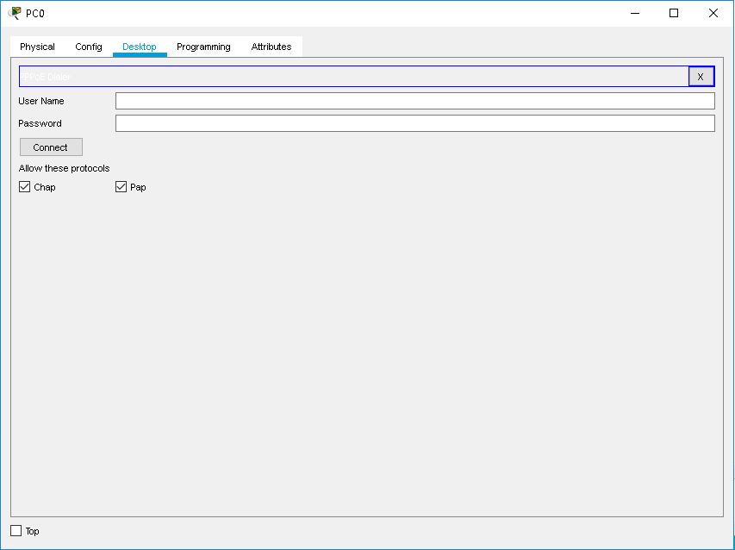The width and height of the screenshot is (735, 550).
Task: Disable the Chap protocol checkbox
Action: pos(24,186)
